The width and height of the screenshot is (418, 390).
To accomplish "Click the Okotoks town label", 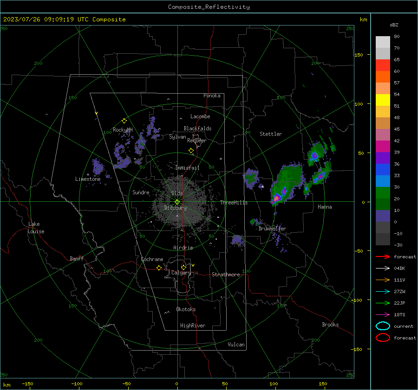I will click(186, 309).
